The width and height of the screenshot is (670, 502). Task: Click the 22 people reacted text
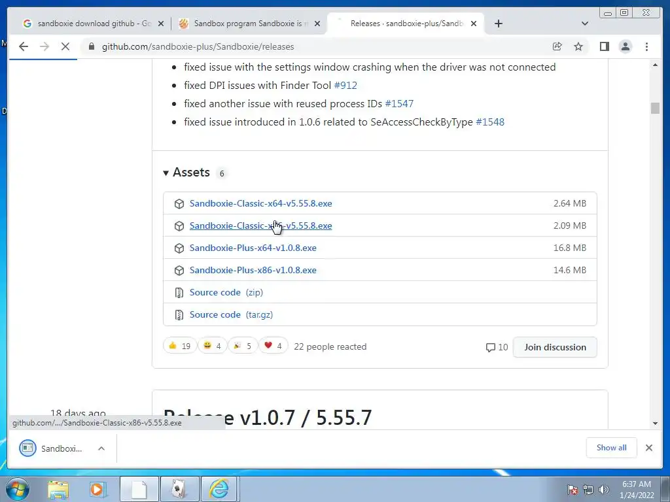coord(330,346)
